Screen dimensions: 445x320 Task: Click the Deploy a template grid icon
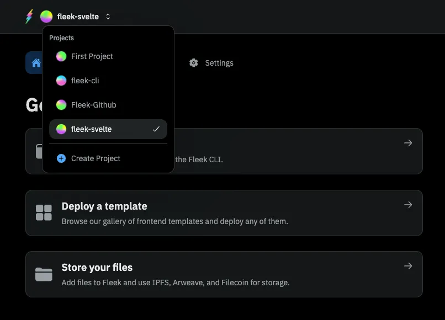(x=44, y=213)
